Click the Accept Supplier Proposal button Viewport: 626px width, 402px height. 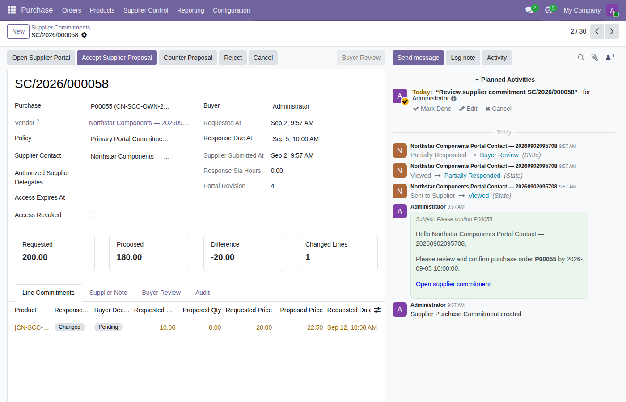[x=117, y=58]
